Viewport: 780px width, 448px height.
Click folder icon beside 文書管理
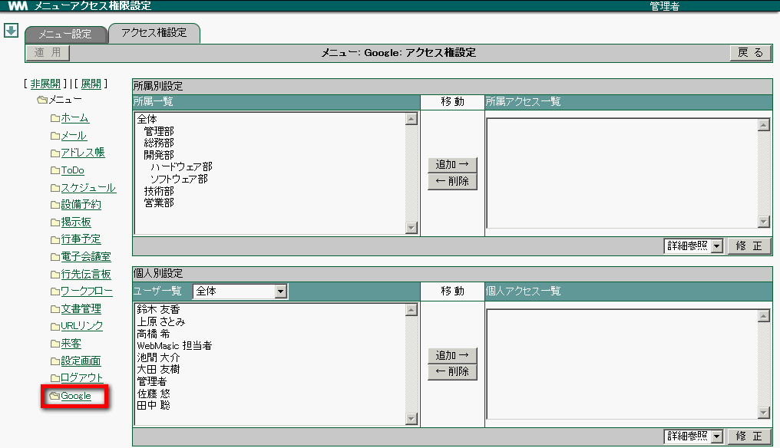(x=55, y=309)
